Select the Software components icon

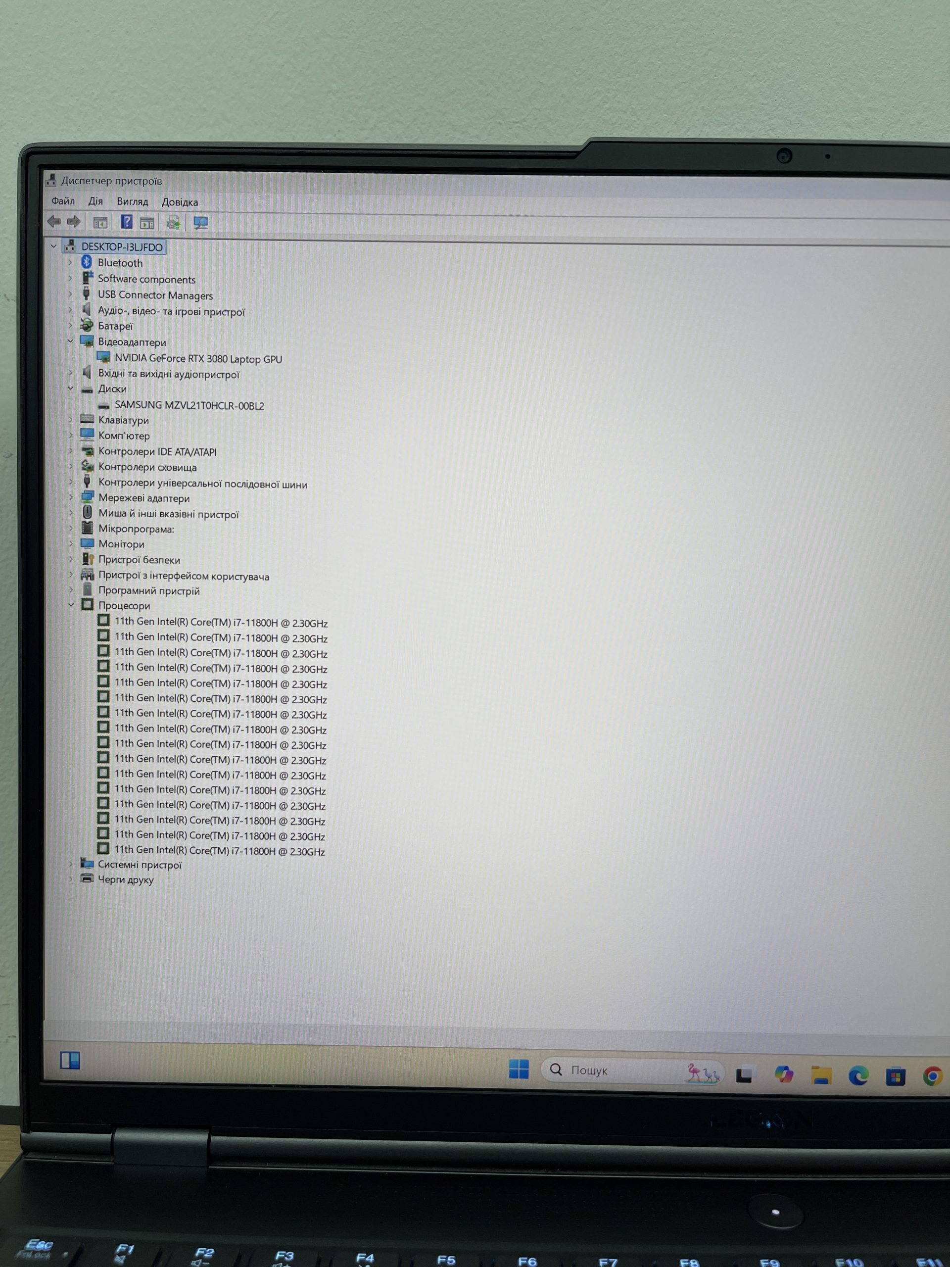(x=87, y=278)
